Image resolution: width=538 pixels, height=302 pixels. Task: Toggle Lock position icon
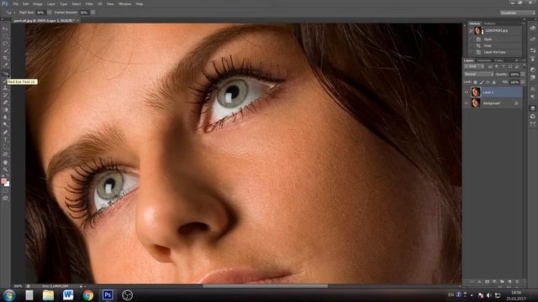488,82
